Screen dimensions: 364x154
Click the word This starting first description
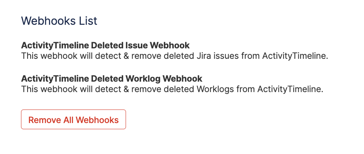click(x=28, y=56)
